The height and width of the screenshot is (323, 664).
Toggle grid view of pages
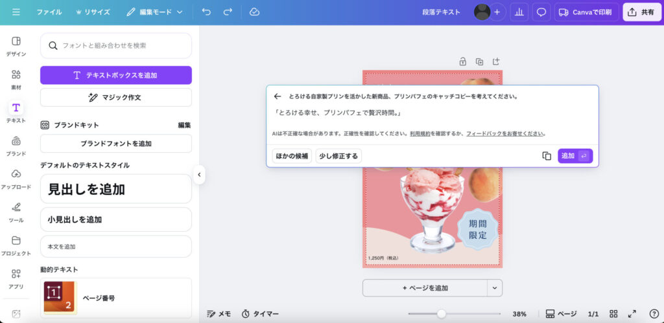point(613,314)
